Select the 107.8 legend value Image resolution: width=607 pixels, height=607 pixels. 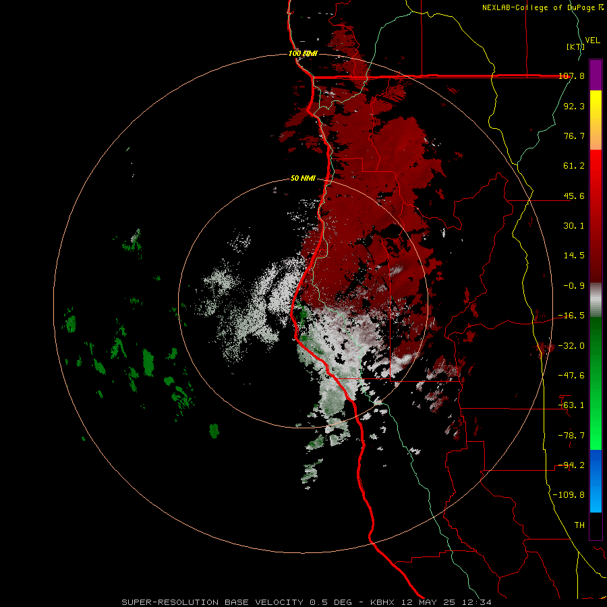(571, 76)
